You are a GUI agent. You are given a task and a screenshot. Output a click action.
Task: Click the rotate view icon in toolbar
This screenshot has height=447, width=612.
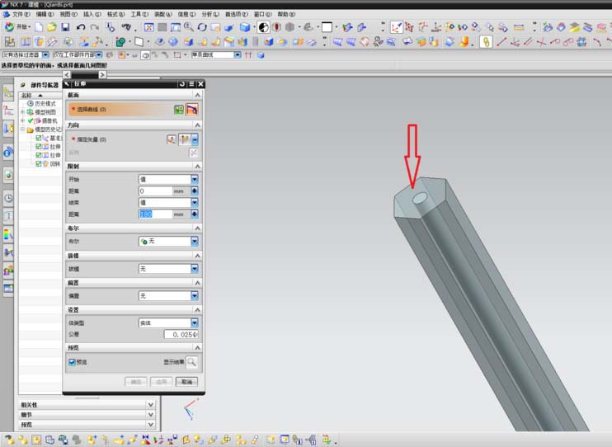point(202,27)
